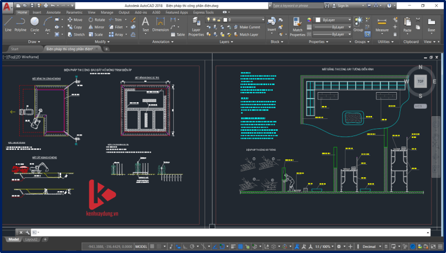
Task: Open the Decimal units dropdown
Action: pyautogui.click(x=371, y=246)
